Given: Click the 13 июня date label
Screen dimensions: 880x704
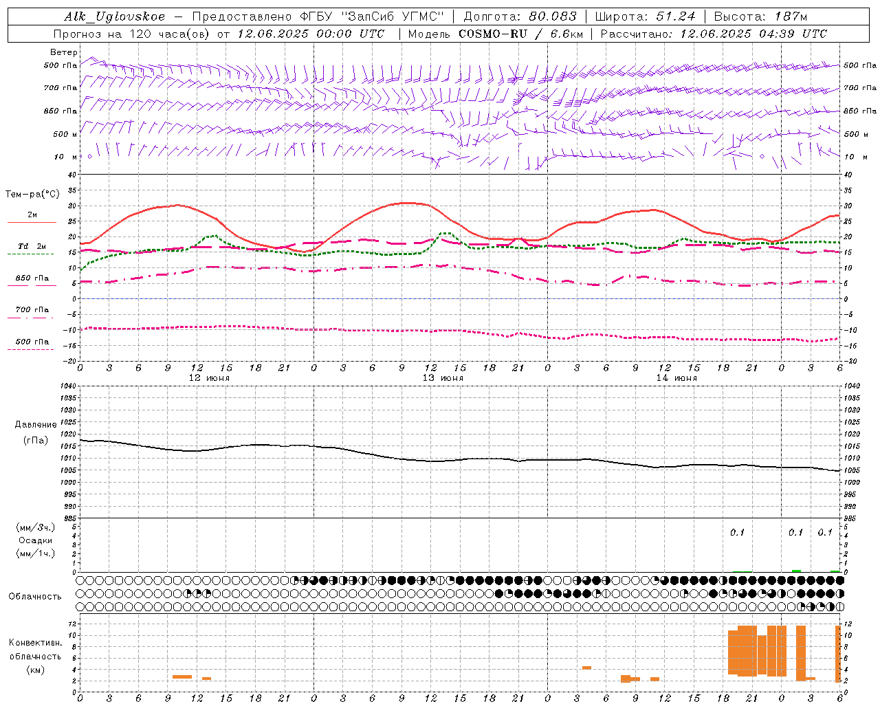Looking at the screenshot, I should pyautogui.click(x=443, y=378).
